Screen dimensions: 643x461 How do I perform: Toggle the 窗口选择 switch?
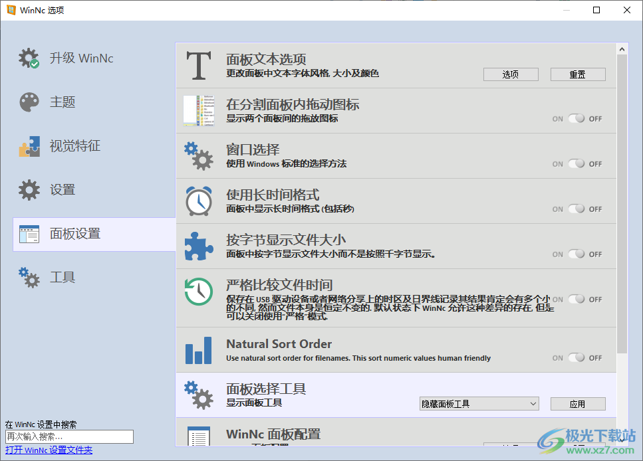(x=577, y=163)
